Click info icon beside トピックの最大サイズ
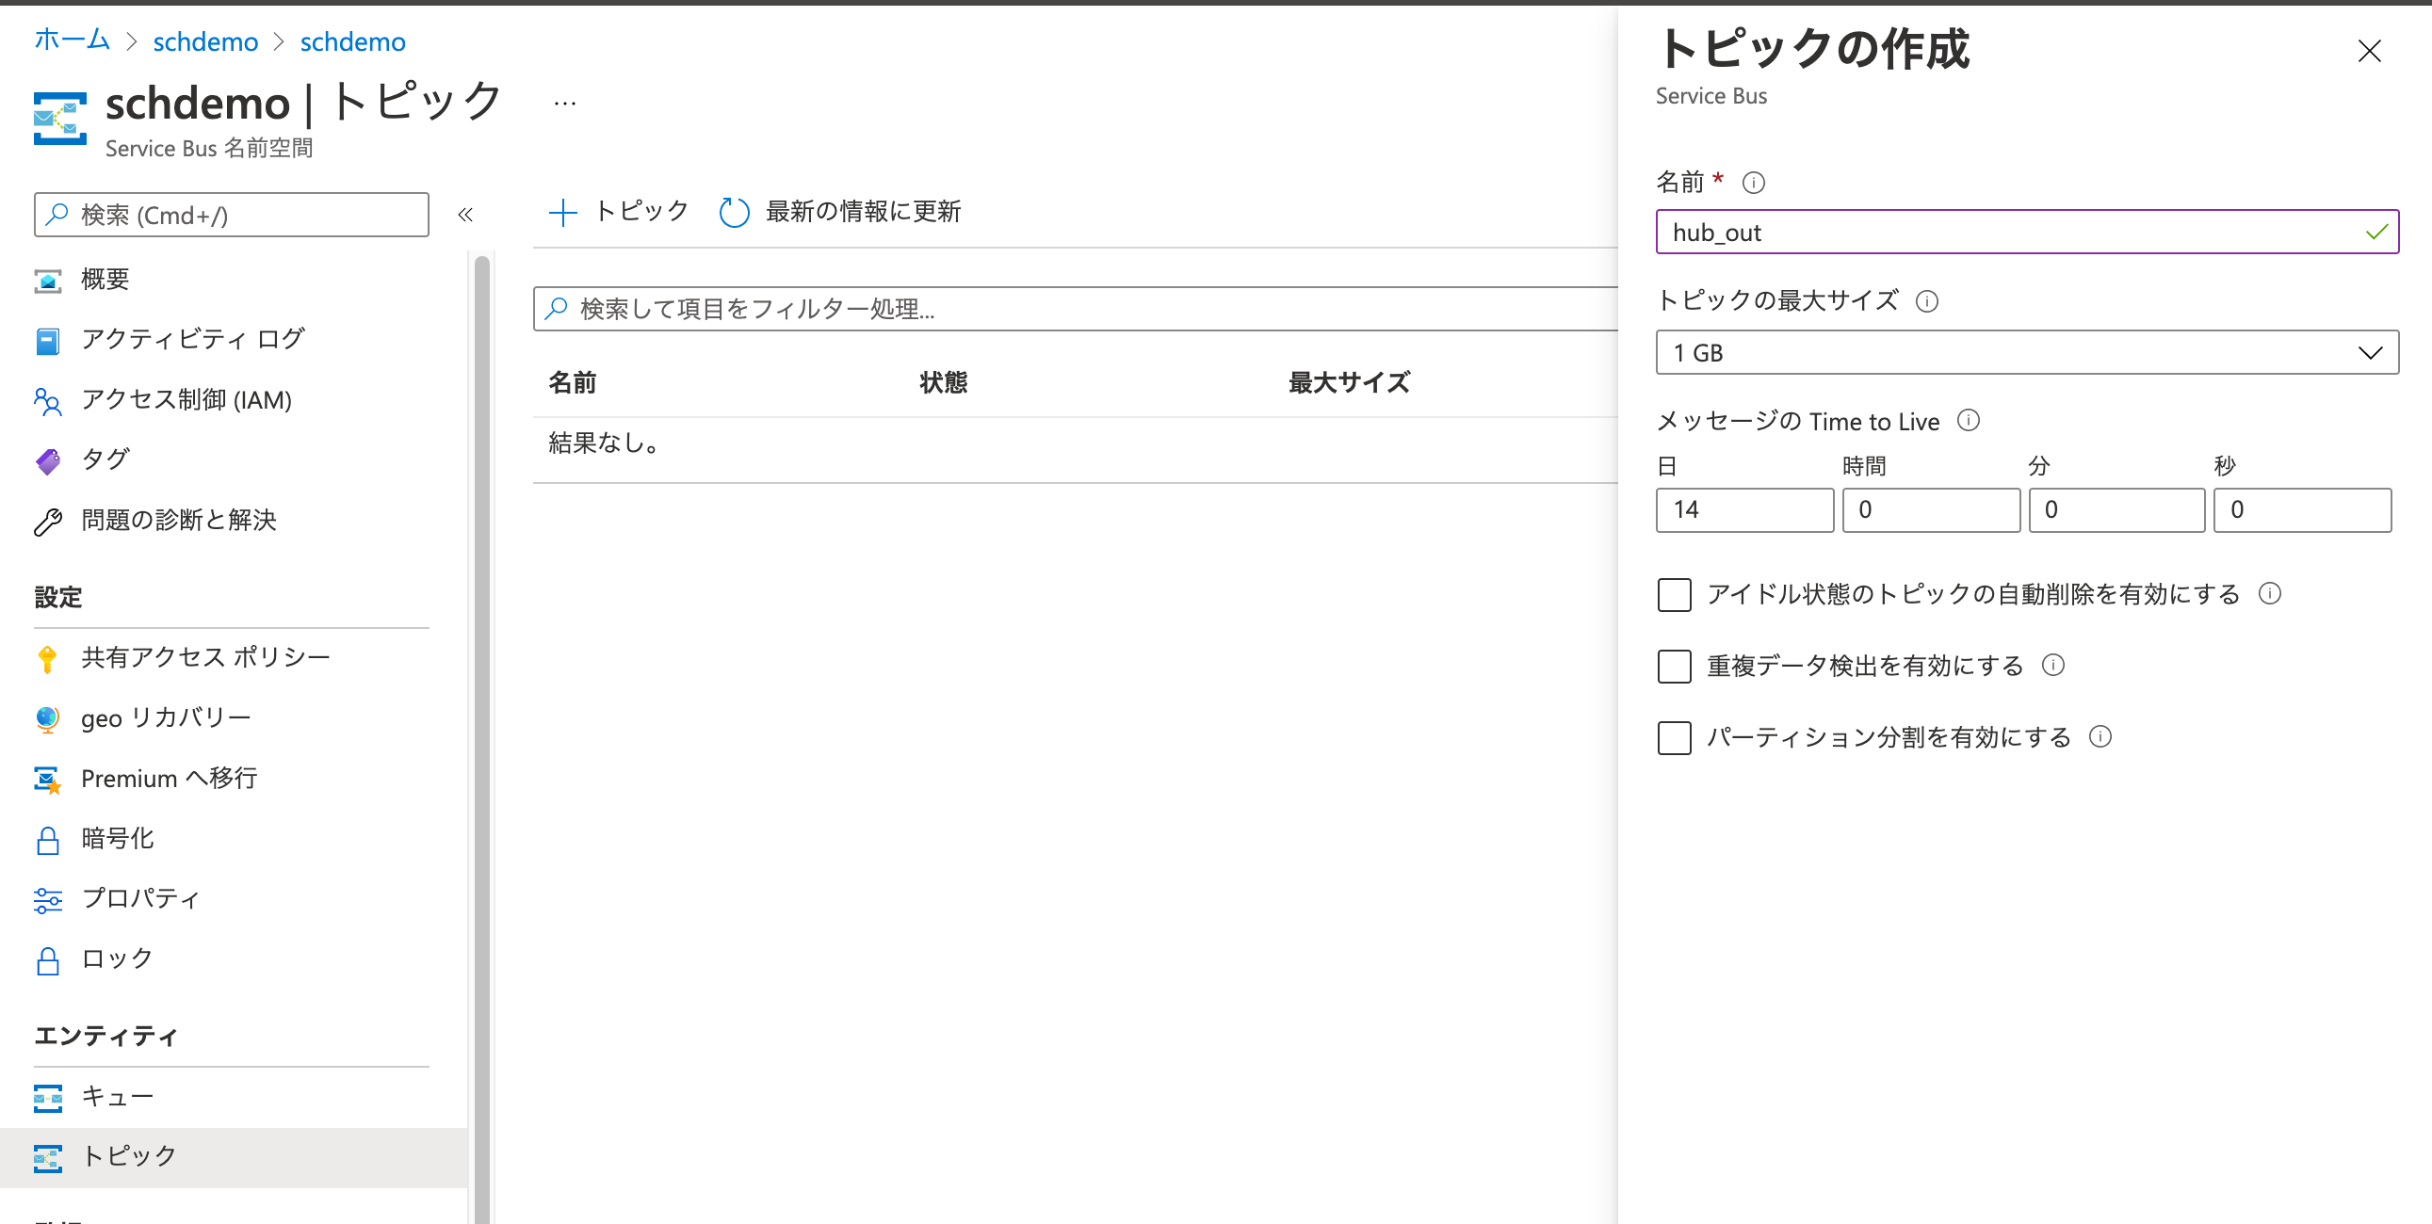The width and height of the screenshot is (2432, 1224). click(1926, 301)
